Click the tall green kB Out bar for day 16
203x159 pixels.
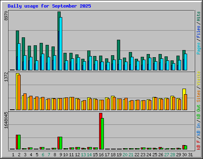(x=102, y=134)
